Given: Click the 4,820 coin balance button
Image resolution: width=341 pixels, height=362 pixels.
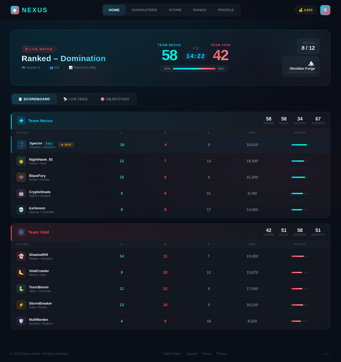Looking at the screenshot, I should pyautogui.click(x=305, y=10).
